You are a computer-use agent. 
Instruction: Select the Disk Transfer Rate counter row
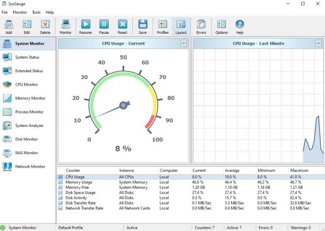(x=191, y=203)
